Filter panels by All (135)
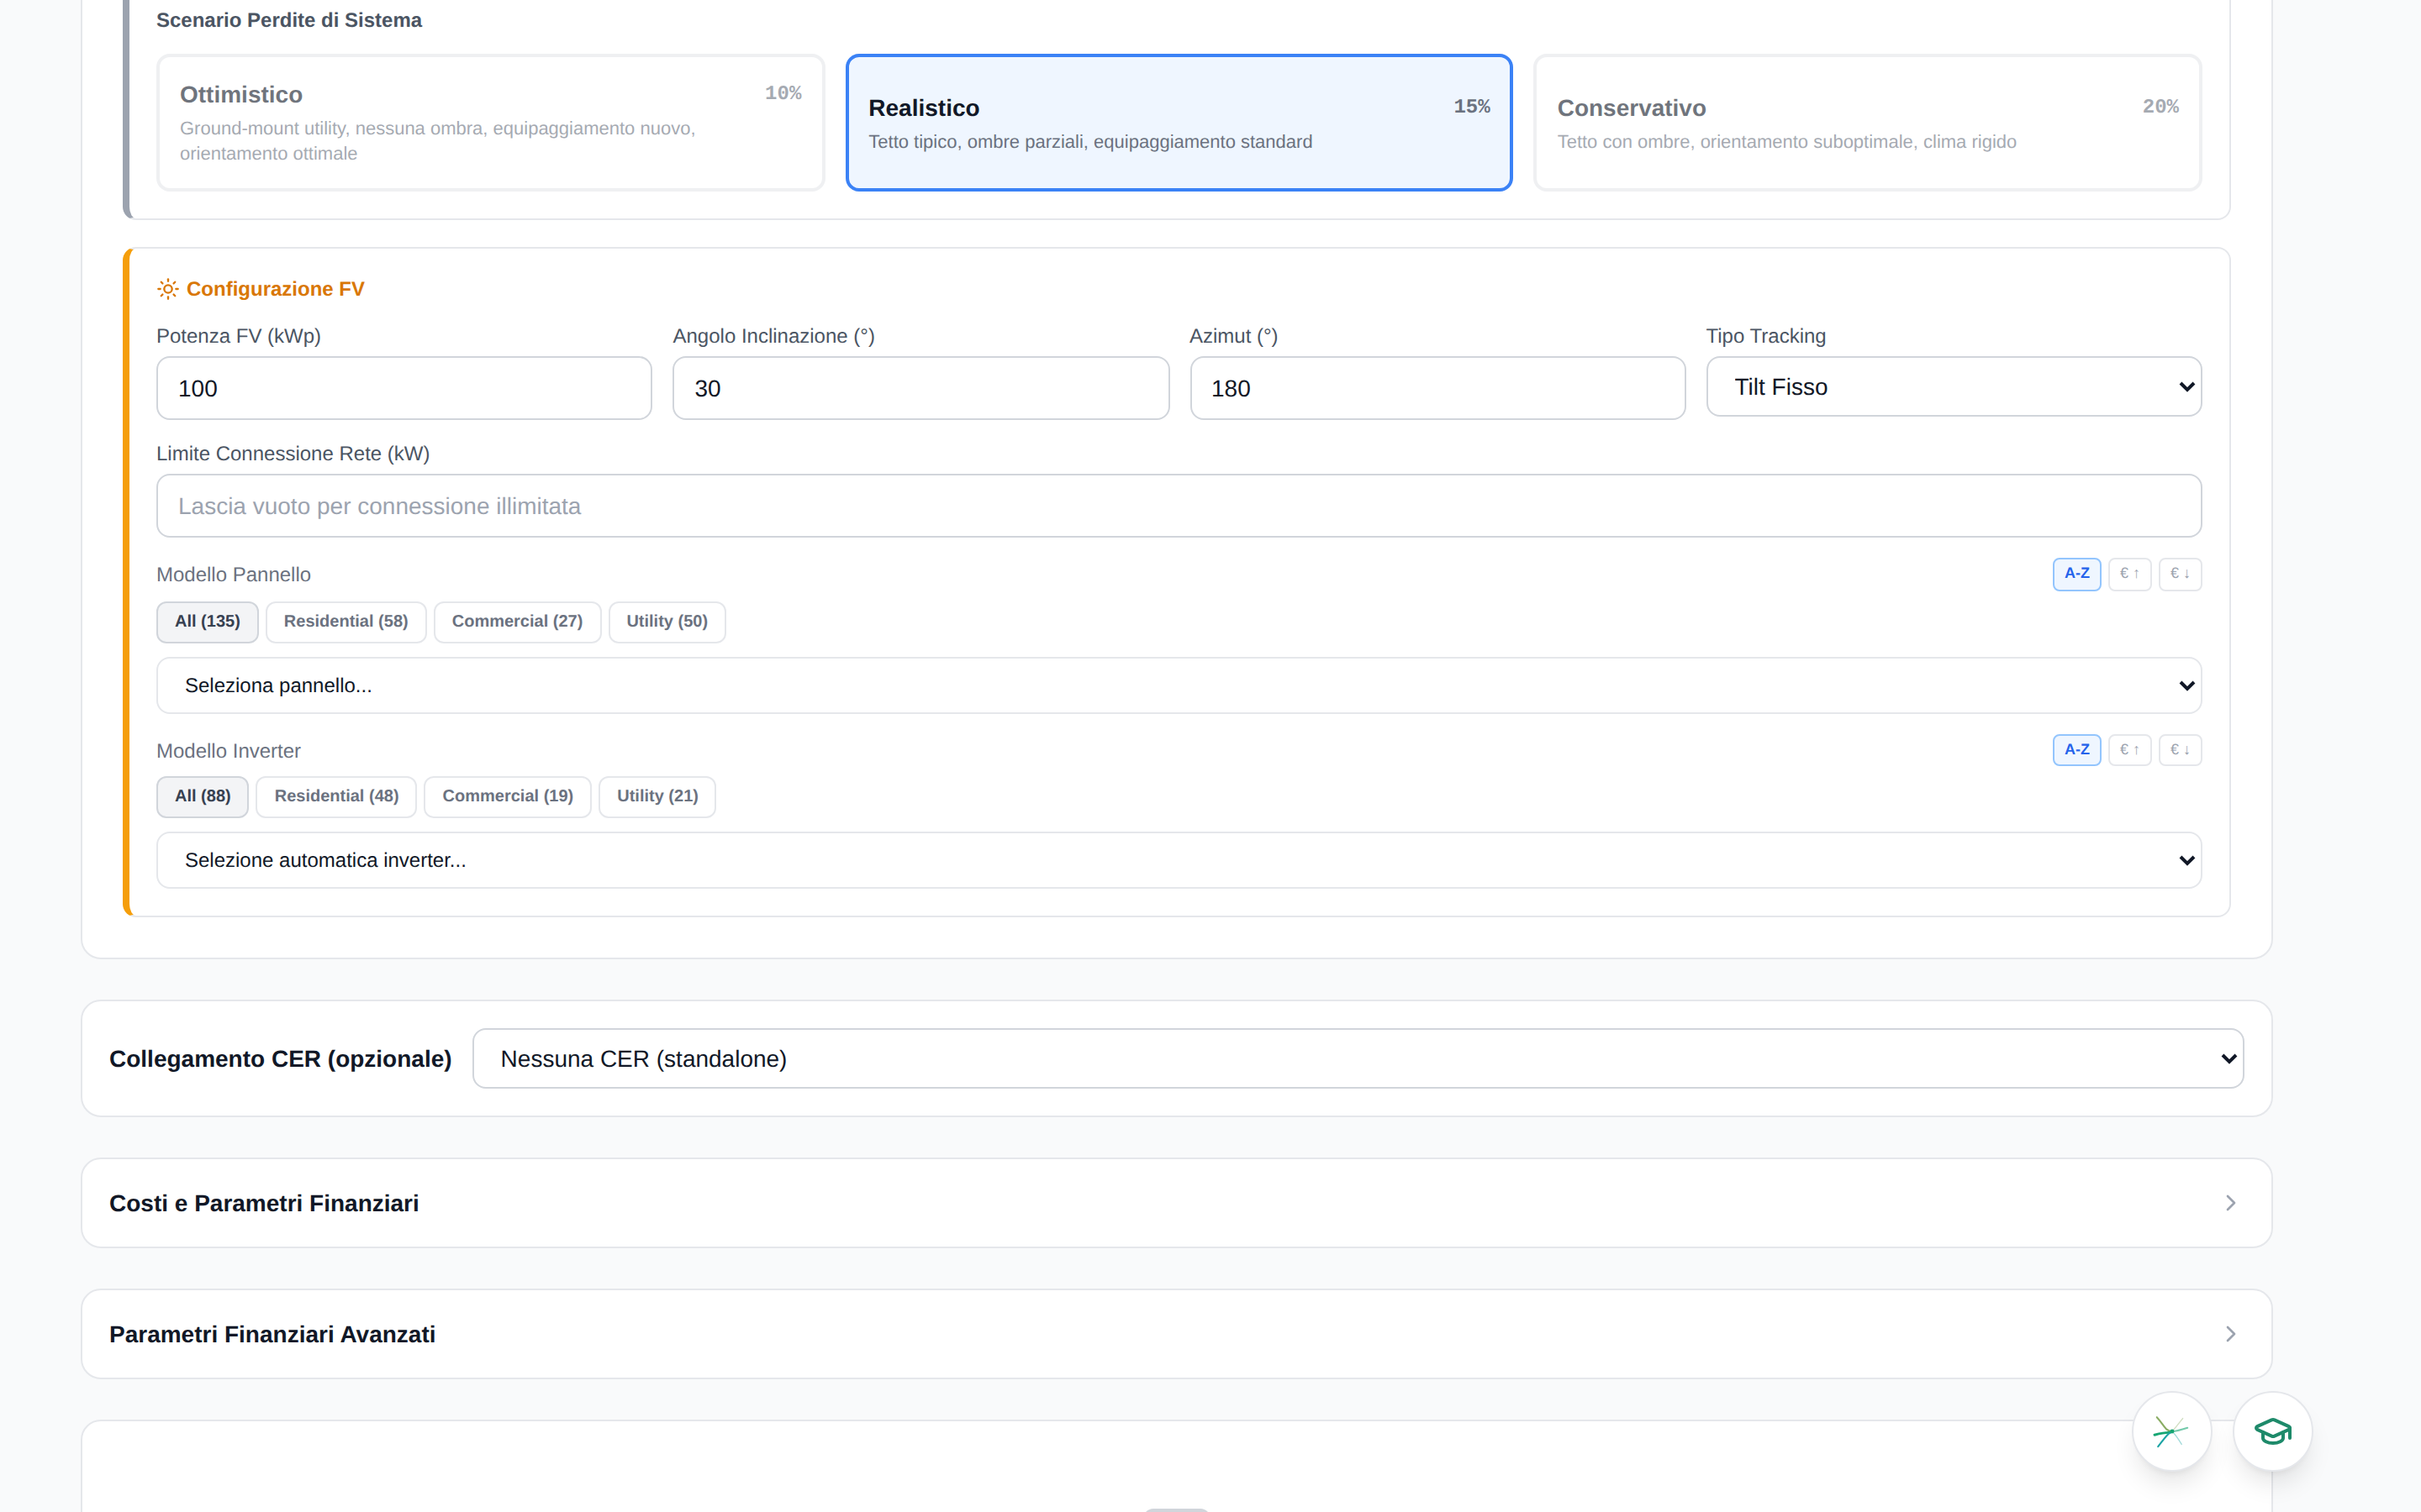 [207, 621]
